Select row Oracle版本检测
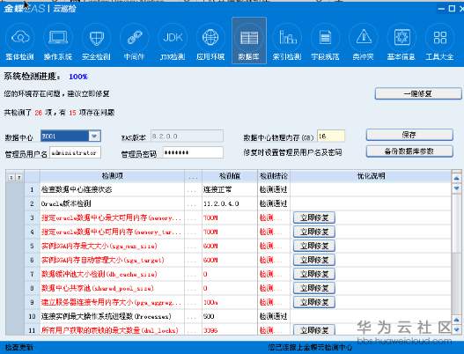This screenshot has height=354, width=464. click(238, 203)
